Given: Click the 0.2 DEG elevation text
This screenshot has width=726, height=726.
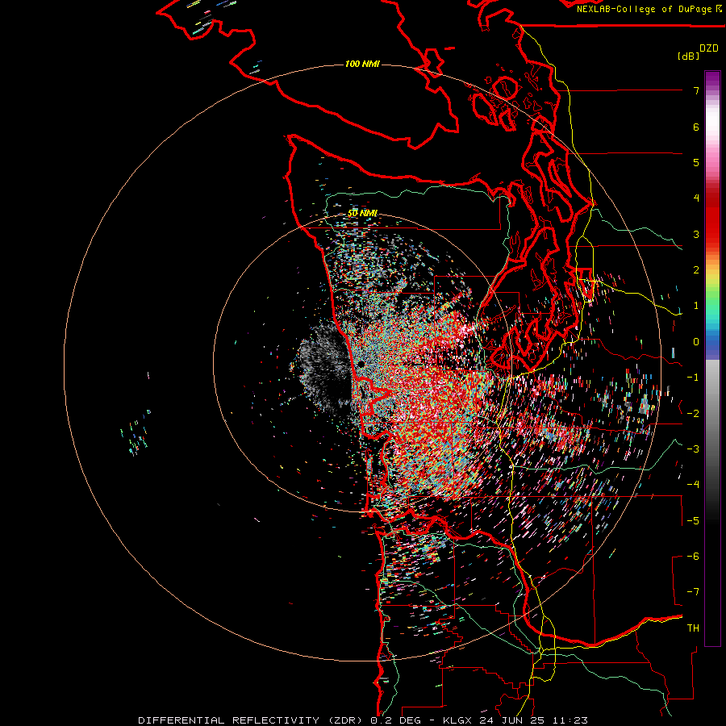Looking at the screenshot, I should coord(395,720).
